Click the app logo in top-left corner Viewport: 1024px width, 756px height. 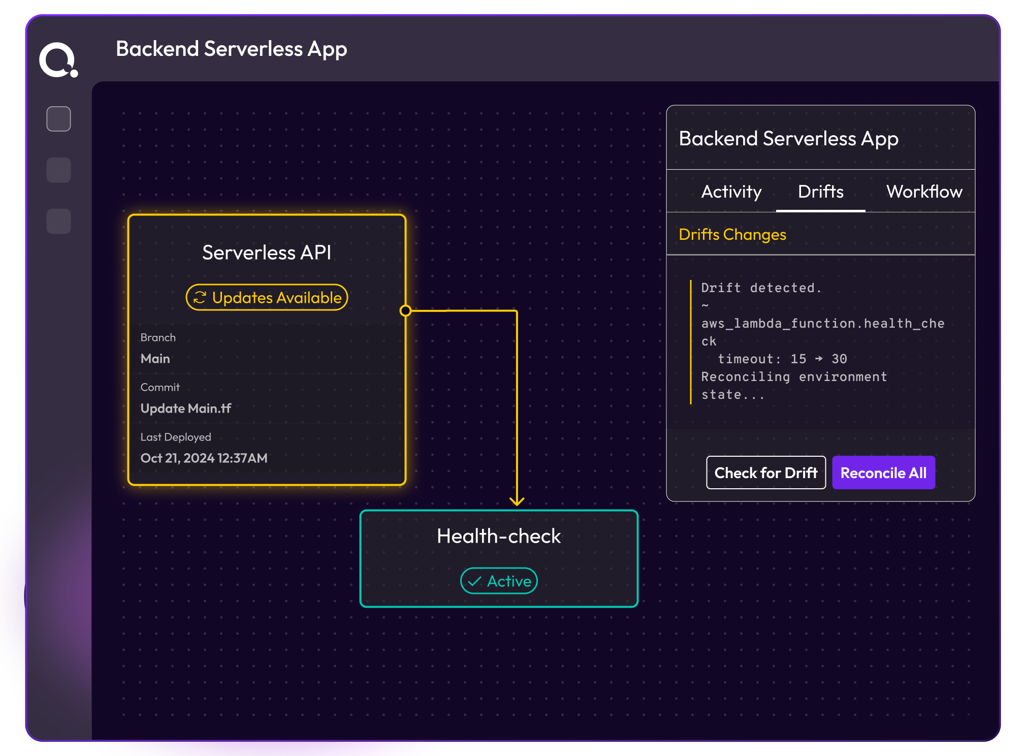tap(58, 60)
